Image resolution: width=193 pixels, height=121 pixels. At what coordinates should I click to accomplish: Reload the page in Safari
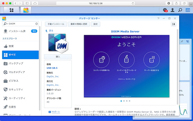pyautogui.click(x=133, y=3)
